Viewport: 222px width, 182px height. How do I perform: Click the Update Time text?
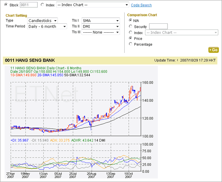pos(185,60)
